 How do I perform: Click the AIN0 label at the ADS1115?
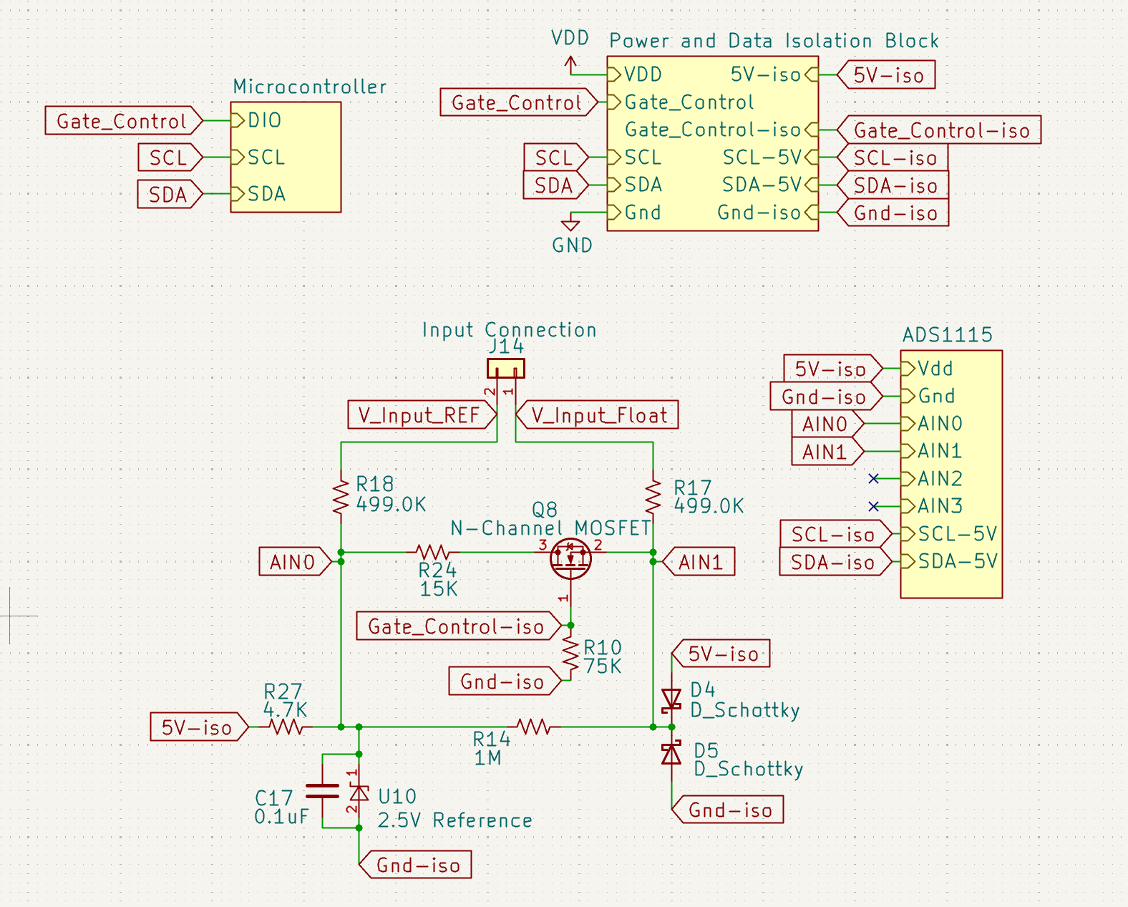[x=828, y=424]
